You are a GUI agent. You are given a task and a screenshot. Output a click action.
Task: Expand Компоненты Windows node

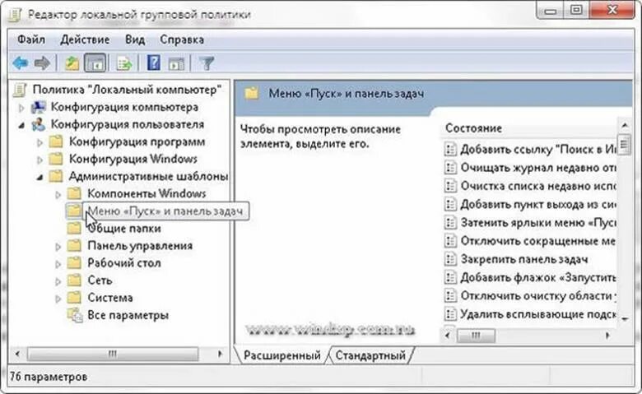(x=58, y=195)
